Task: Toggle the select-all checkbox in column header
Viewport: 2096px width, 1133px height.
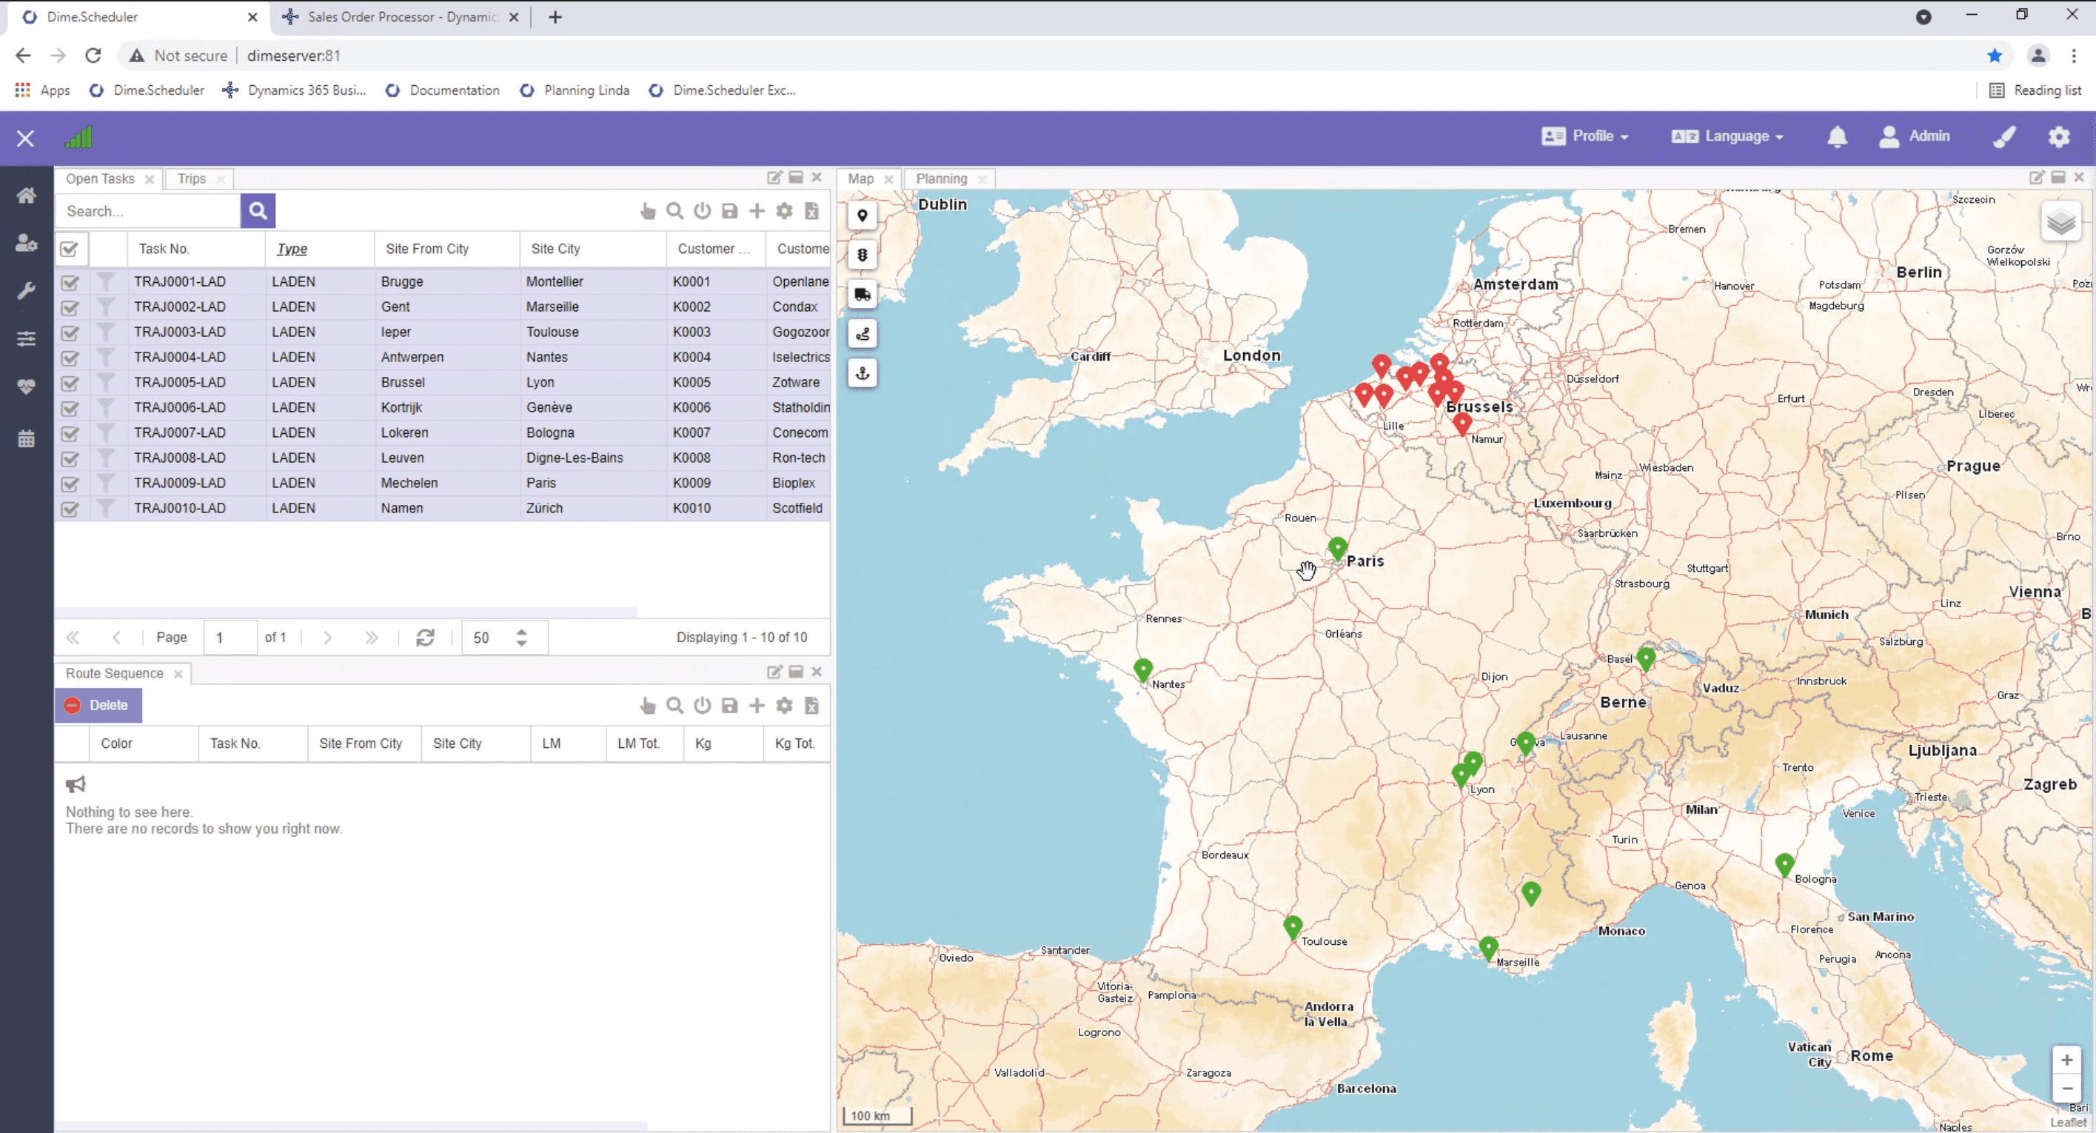Action: pos(70,248)
